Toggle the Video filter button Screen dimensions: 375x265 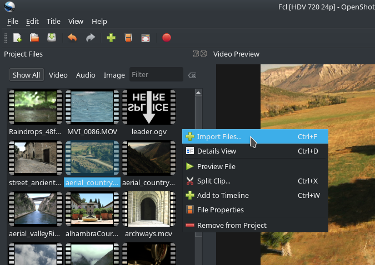pyautogui.click(x=58, y=75)
